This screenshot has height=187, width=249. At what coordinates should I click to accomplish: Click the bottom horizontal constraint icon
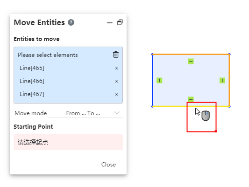pos(191,99)
